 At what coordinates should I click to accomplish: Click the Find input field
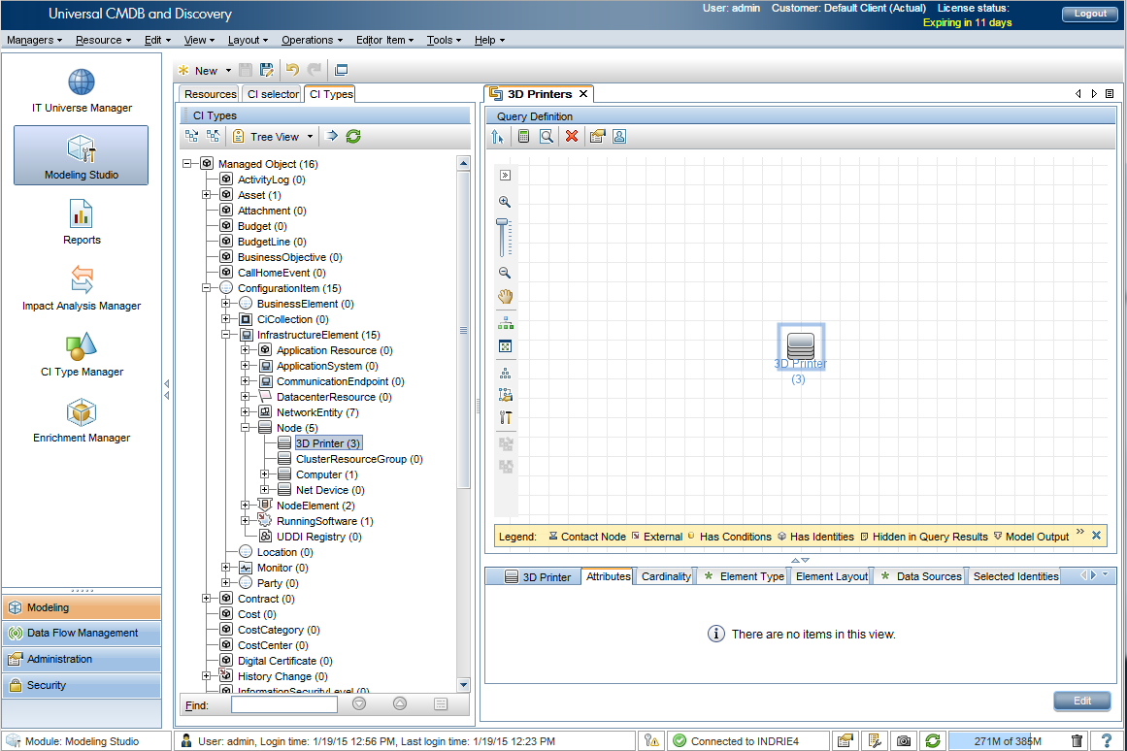[x=283, y=705]
